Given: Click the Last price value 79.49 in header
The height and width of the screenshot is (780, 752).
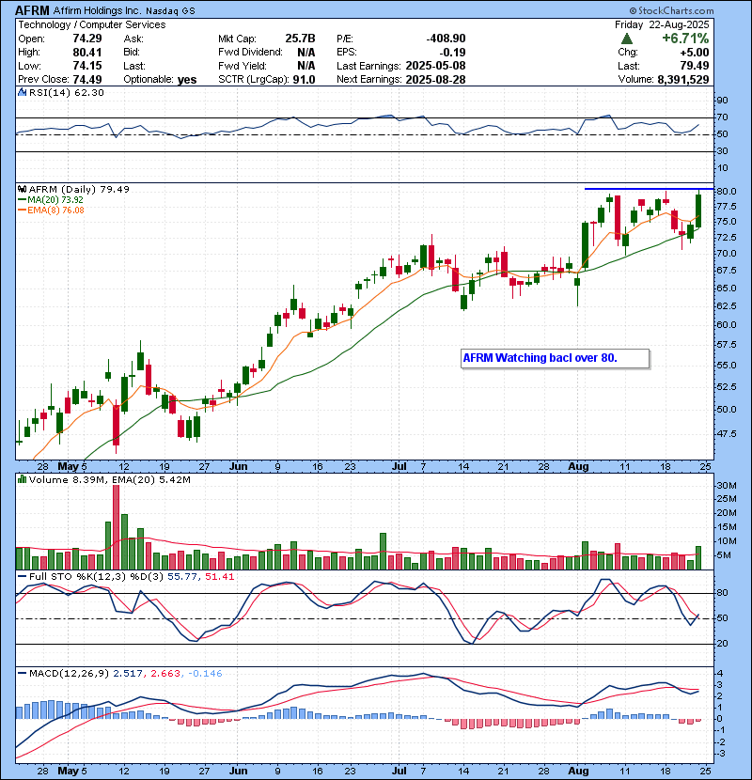Looking at the screenshot, I should [x=695, y=66].
